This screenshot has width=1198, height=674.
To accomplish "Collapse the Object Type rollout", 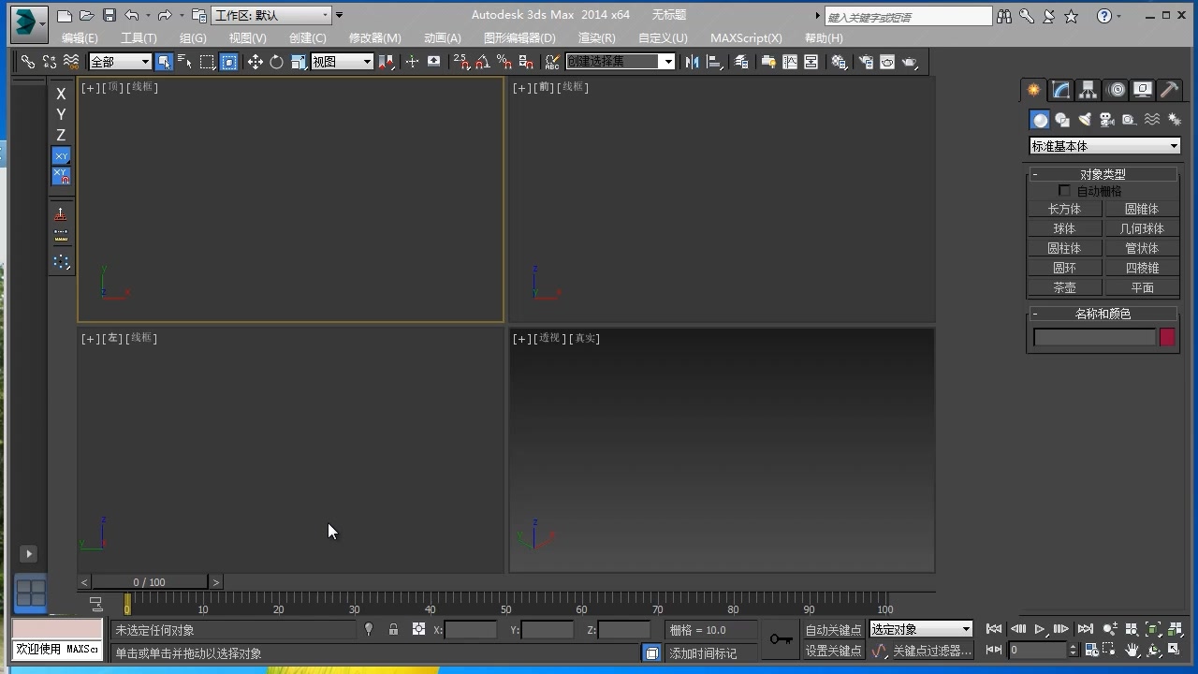I will click(1103, 174).
